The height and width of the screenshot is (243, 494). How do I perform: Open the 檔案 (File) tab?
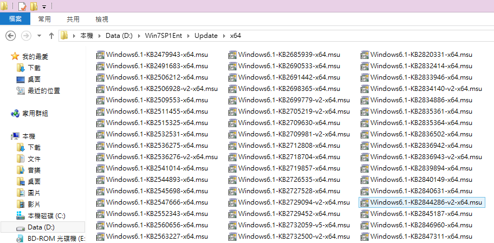(15, 19)
